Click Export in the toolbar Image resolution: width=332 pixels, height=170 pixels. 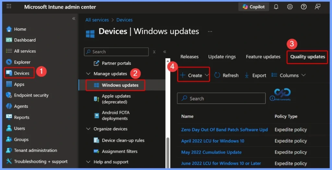(255, 75)
